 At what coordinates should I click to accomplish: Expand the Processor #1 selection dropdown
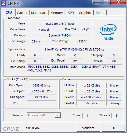pos(57,115)
